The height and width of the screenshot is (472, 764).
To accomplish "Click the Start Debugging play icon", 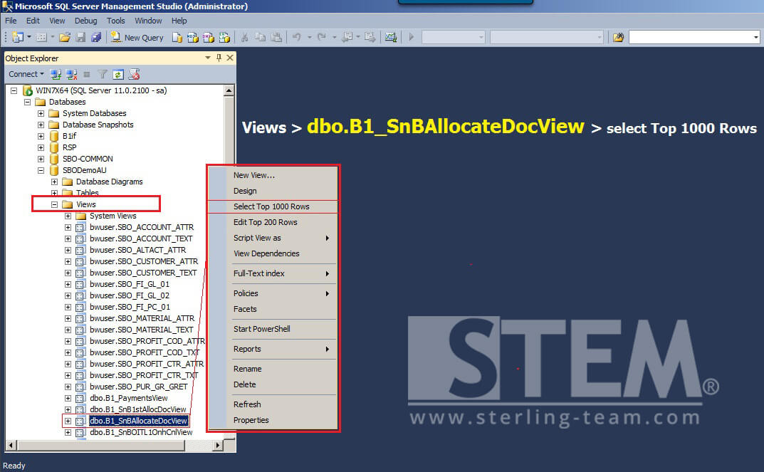I will [x=412, y=37].
